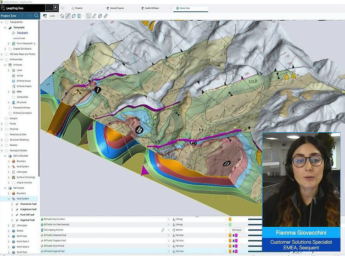Click the slicer panel icon in the toolbar

pos(79,16)
